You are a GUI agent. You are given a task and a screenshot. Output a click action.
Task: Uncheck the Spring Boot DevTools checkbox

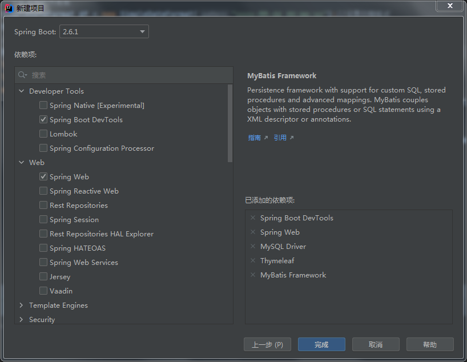(x=43, y=120)
